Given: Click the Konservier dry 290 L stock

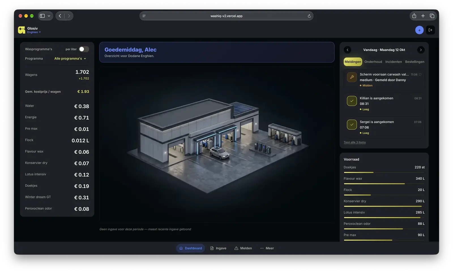Looking at the screenshot, I should 420,201.
